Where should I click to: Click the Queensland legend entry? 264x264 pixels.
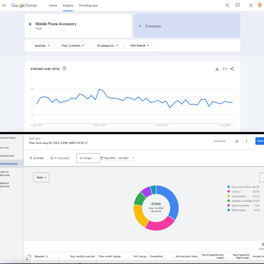(x=243, y=196)
